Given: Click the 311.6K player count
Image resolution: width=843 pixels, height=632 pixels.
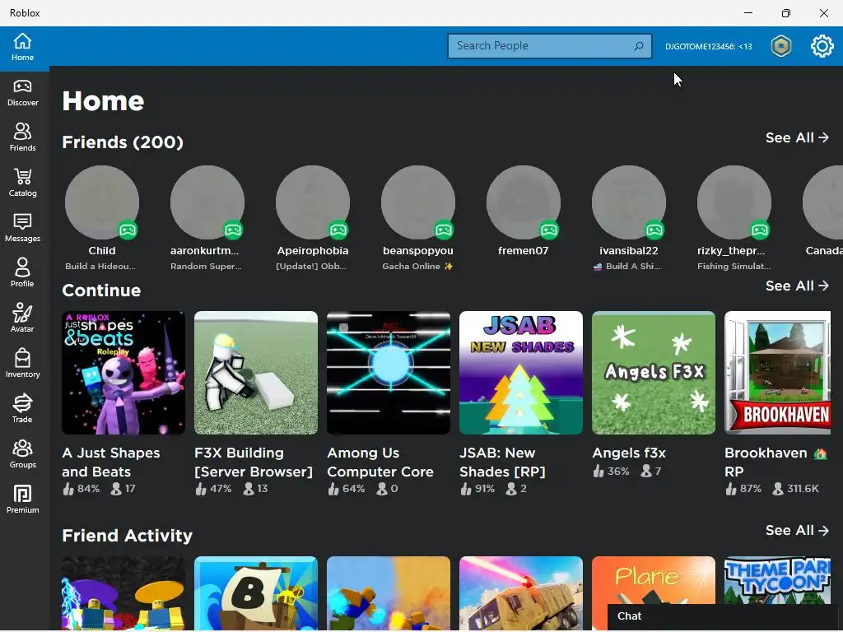Looking at the screenshot, I should click(x=796, y=489).
